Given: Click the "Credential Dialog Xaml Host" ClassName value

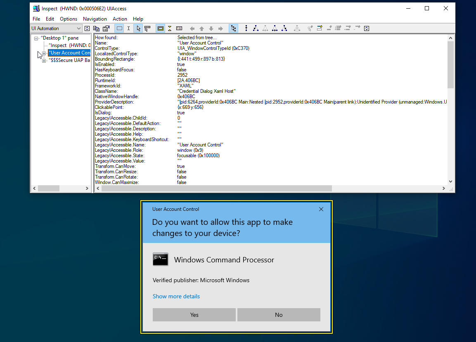Looking at the screenshot, I should [206, 91].
